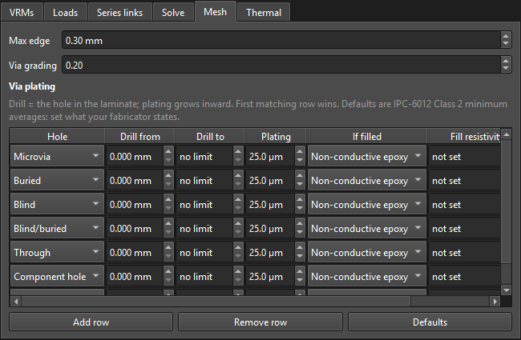
Task: Decrease Blind/buried row's Plating thickness
Action: point(300,233)
